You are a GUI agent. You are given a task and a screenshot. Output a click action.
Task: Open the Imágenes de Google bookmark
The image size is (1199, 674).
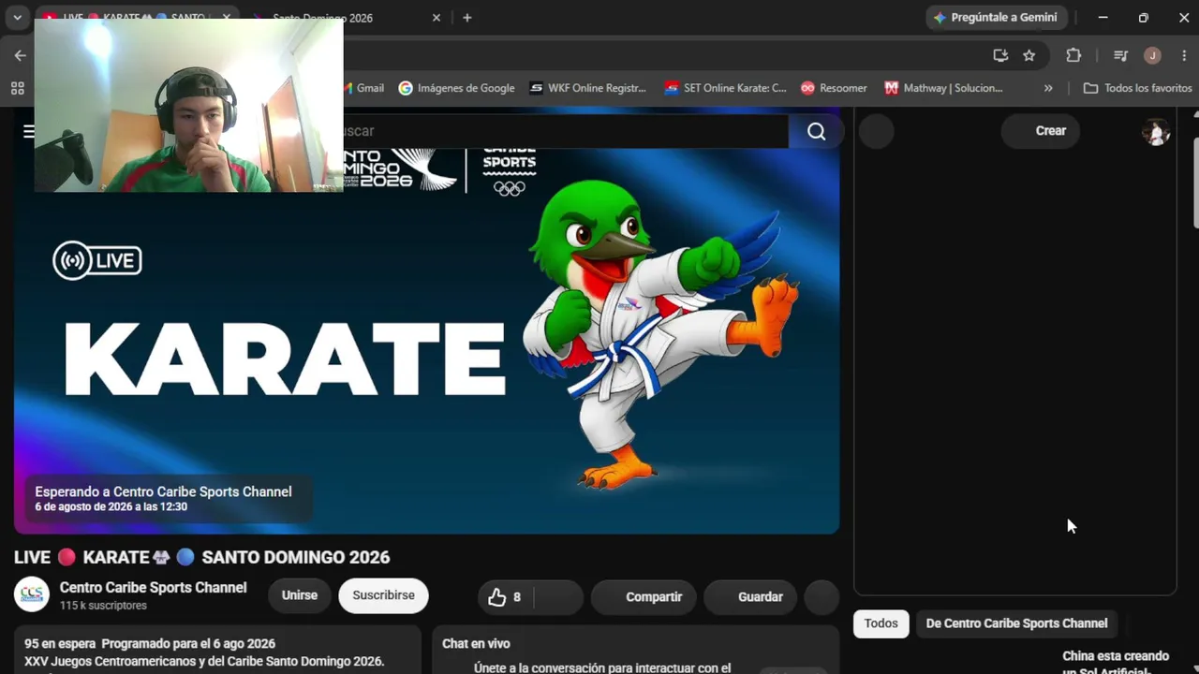(456, 88)
